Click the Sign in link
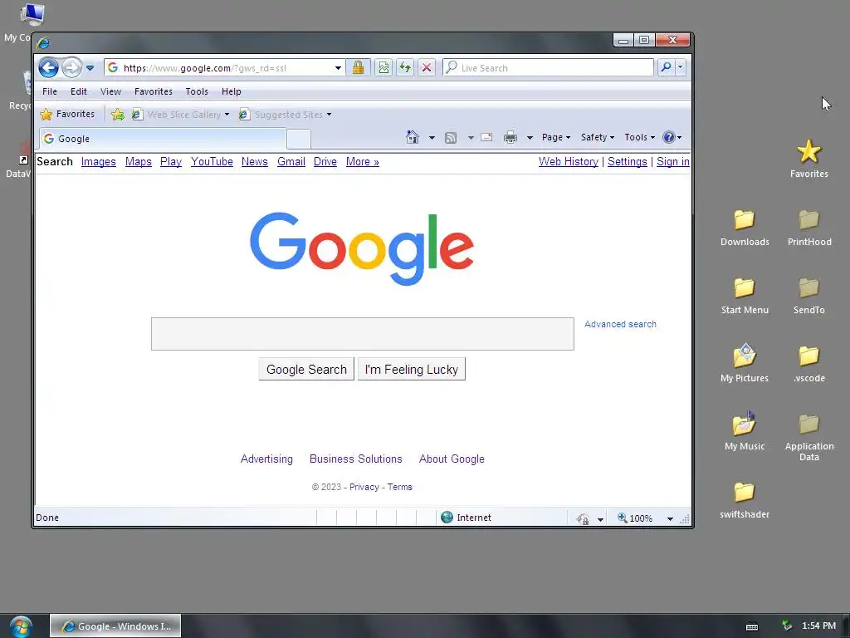 pos(672,162)
